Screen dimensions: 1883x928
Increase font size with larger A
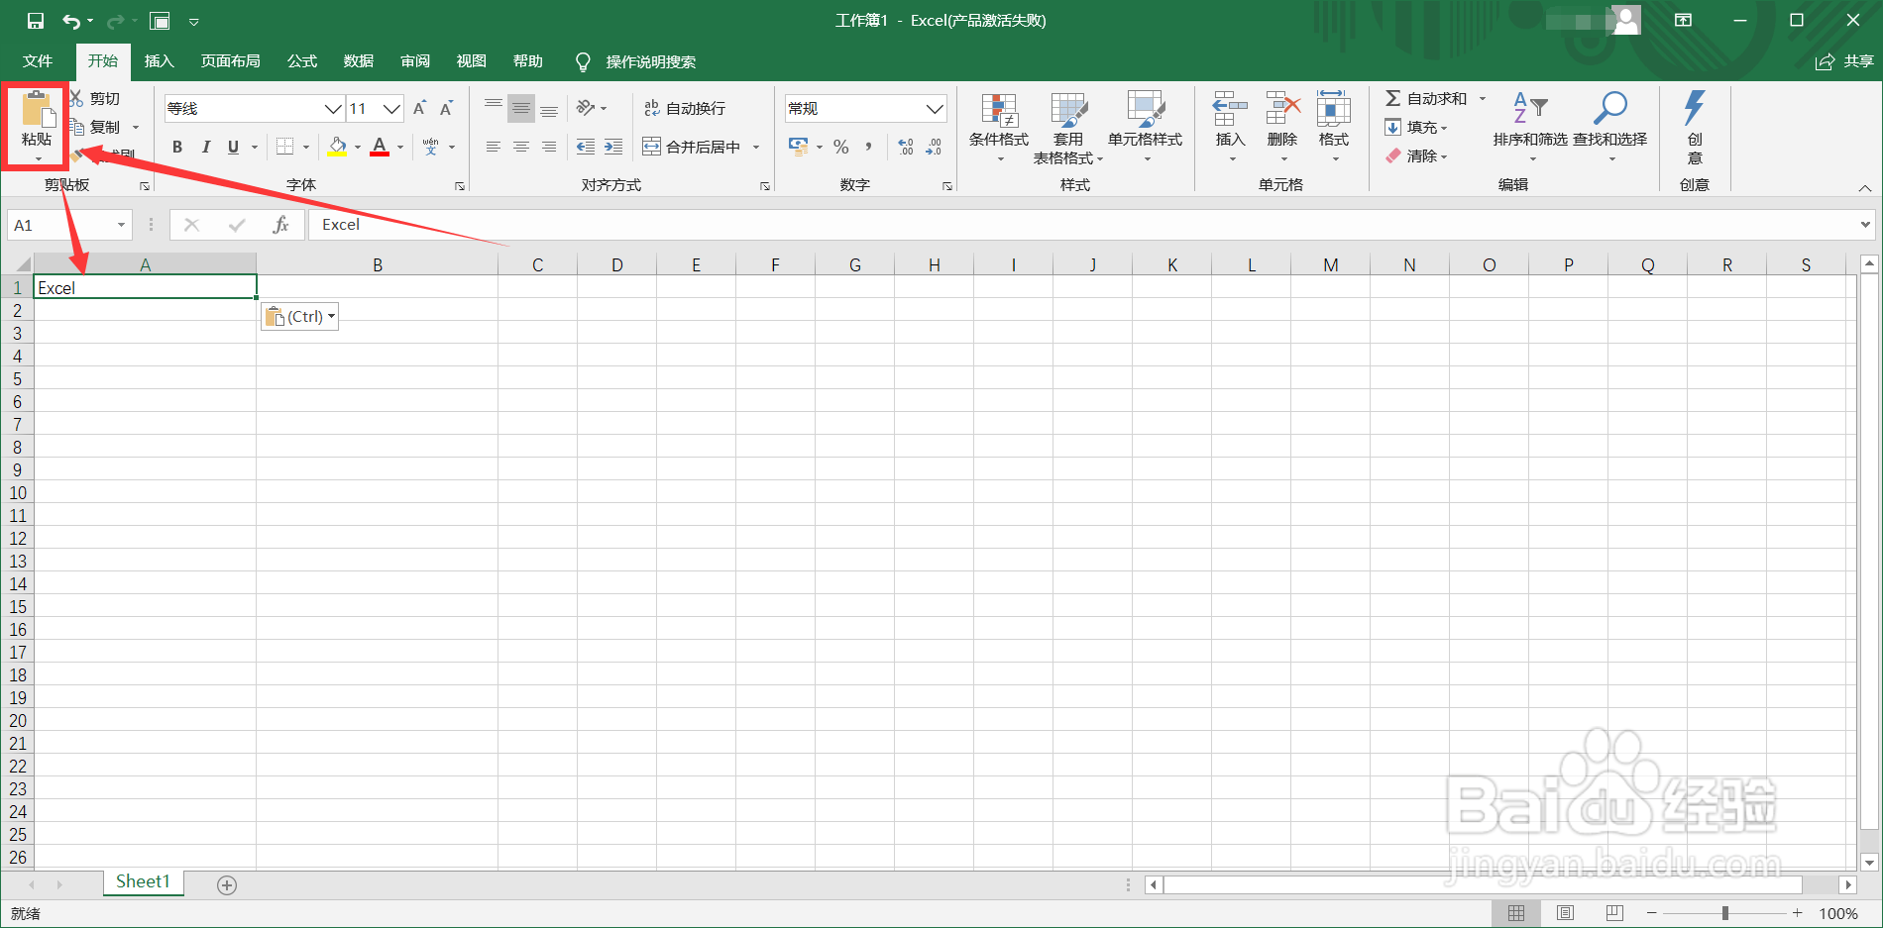tap(420, 108)
